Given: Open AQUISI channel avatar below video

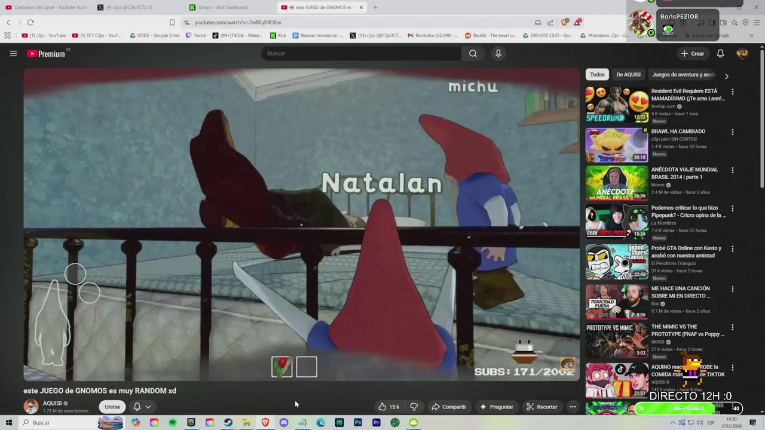Looking at the screenshot, I should [31, 407].
